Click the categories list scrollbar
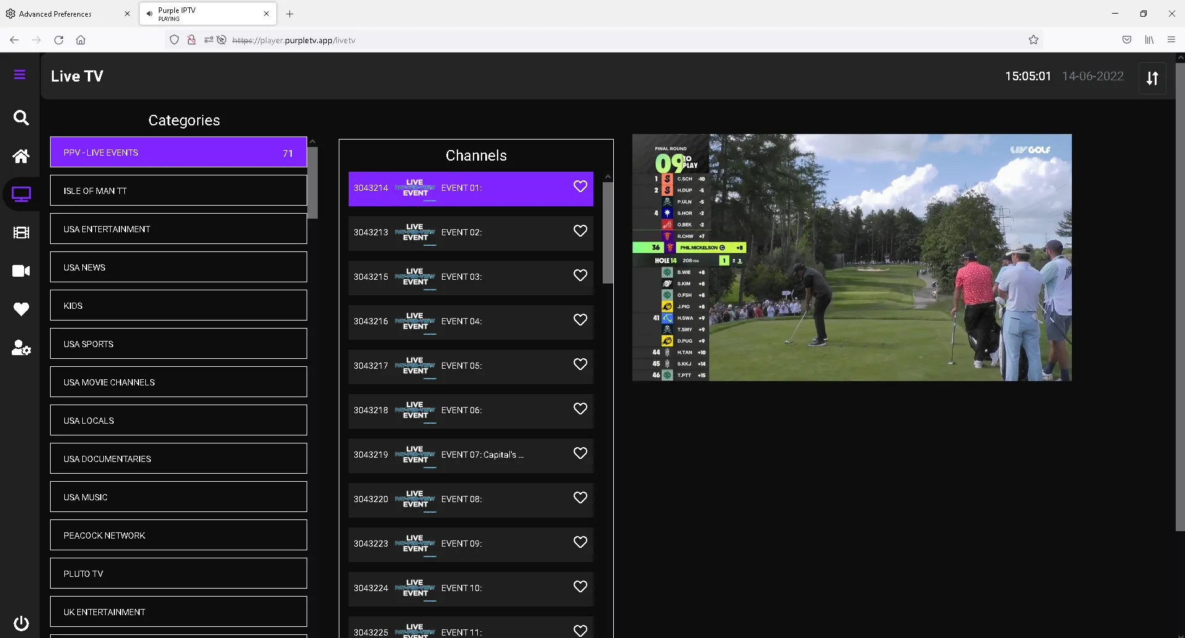 point(313,183)
